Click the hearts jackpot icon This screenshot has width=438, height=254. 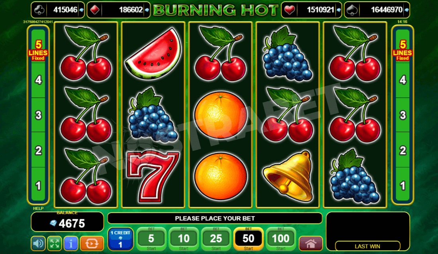tap(289, 10)
